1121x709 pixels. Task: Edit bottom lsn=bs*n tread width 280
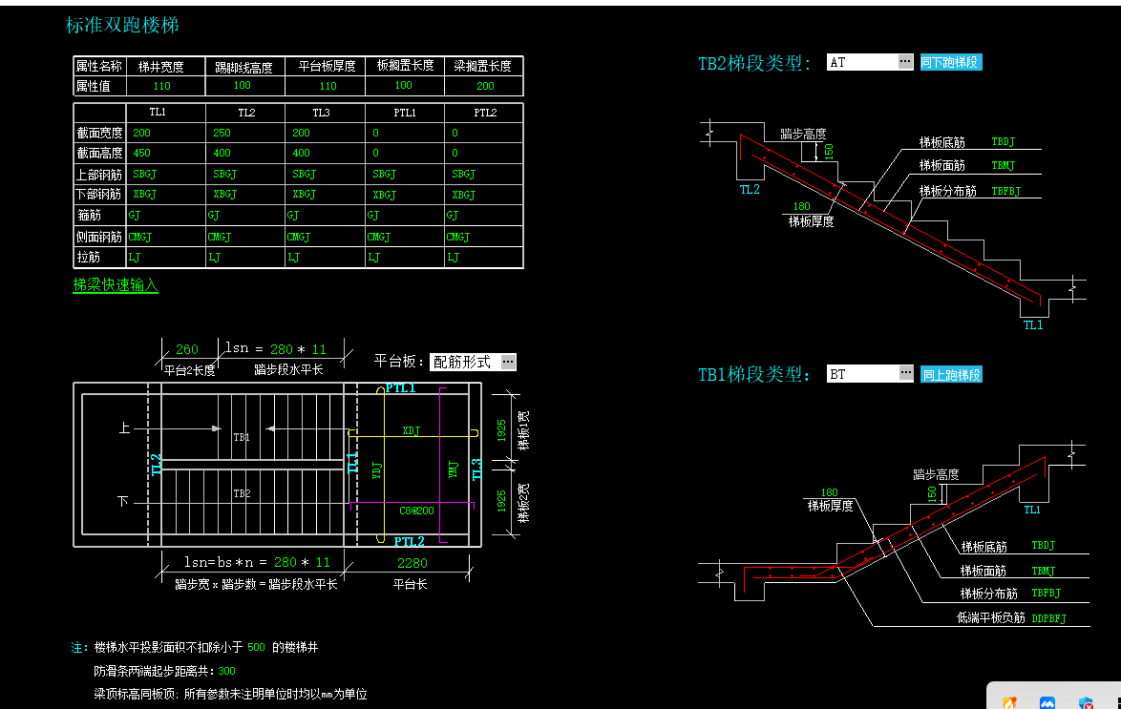tap(286, 562)
